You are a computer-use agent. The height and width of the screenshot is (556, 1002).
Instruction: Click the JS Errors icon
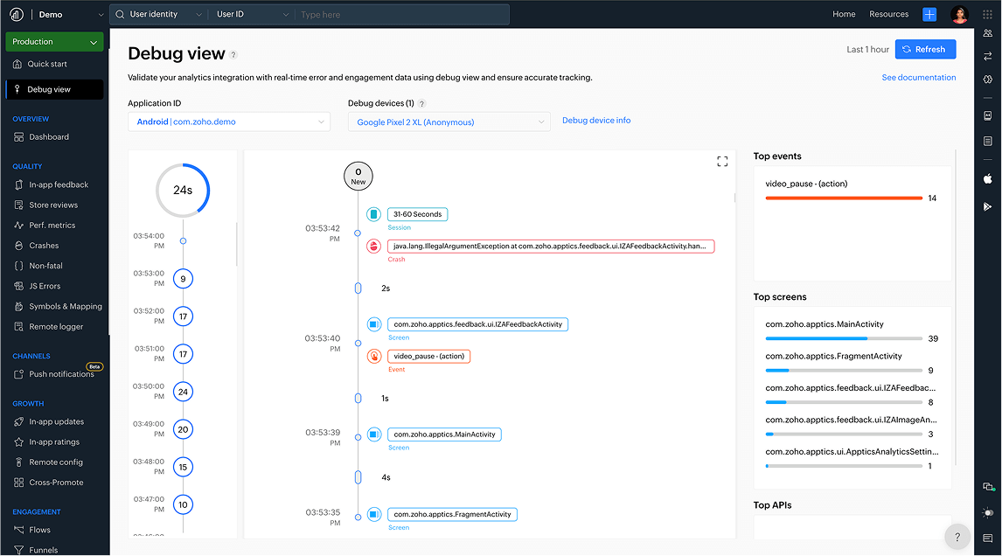click(x=18, y=287)
